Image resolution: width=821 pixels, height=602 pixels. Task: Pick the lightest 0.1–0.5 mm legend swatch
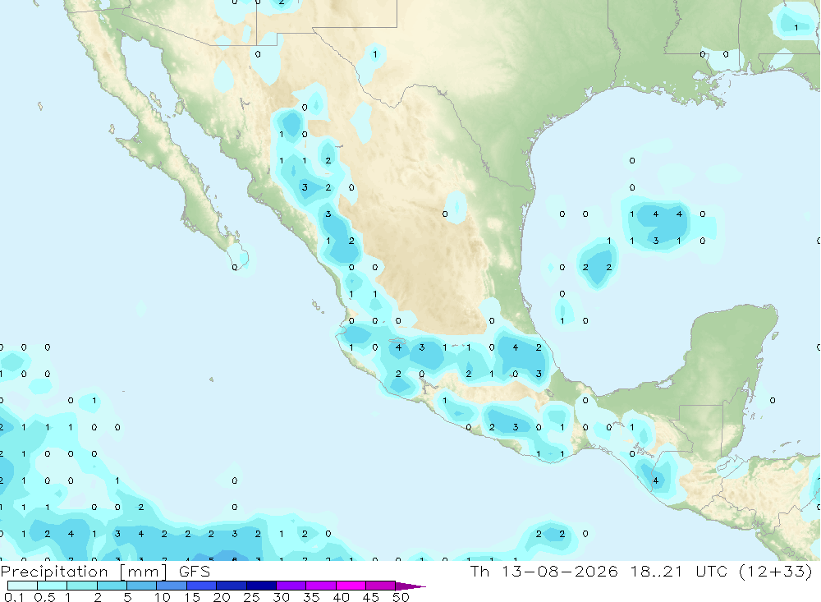click(22, 586)
